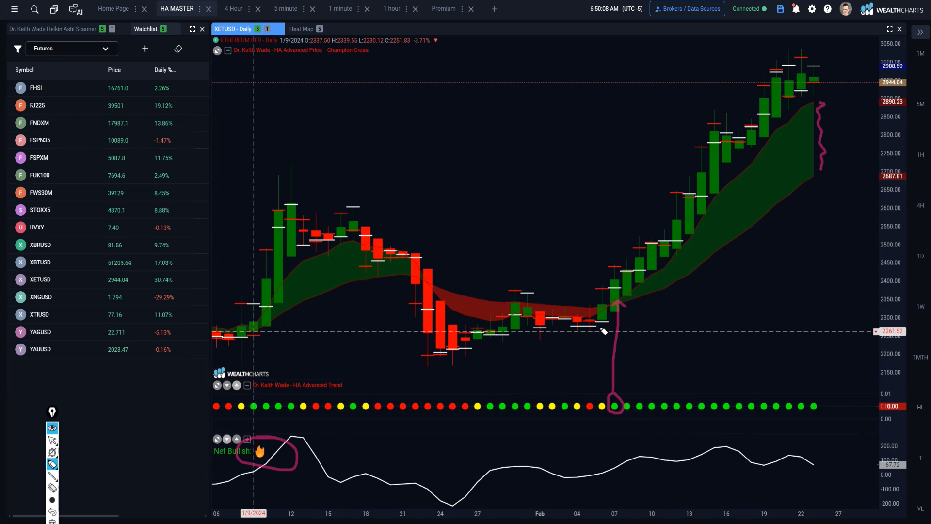Click the undo arrow in drawing toolbar
Screen dimensions: 931x524
(52, 512)
